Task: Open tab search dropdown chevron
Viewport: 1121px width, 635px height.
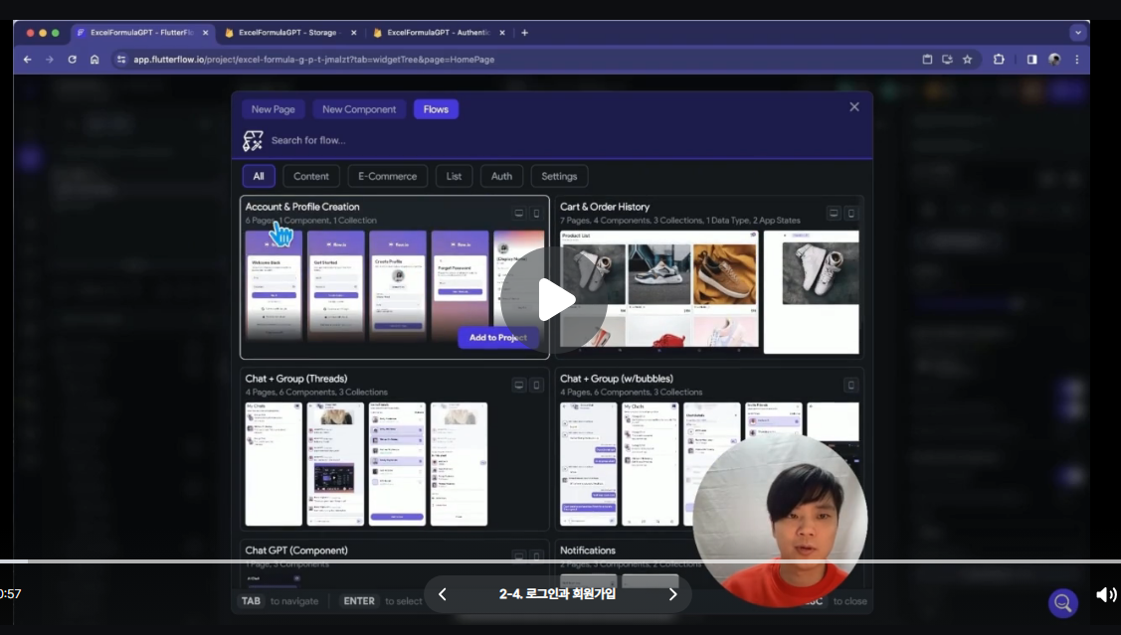Action: pyautogui.click(x=1077, y=33)
